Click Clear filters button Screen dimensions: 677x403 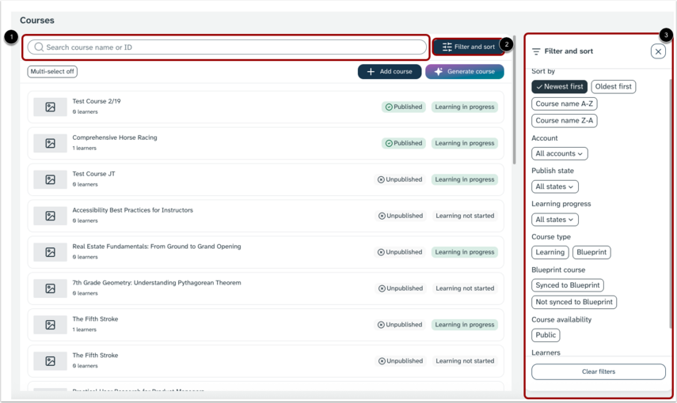click(x=599, y=371)
